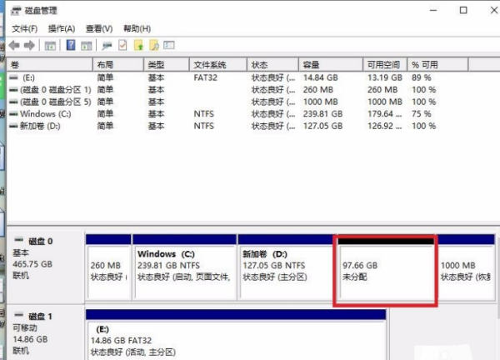The height and width of the screenshot is (360, 500).
Task: Click the FAT32 file system cell of the (E:) row
Action: click(205, 77)
